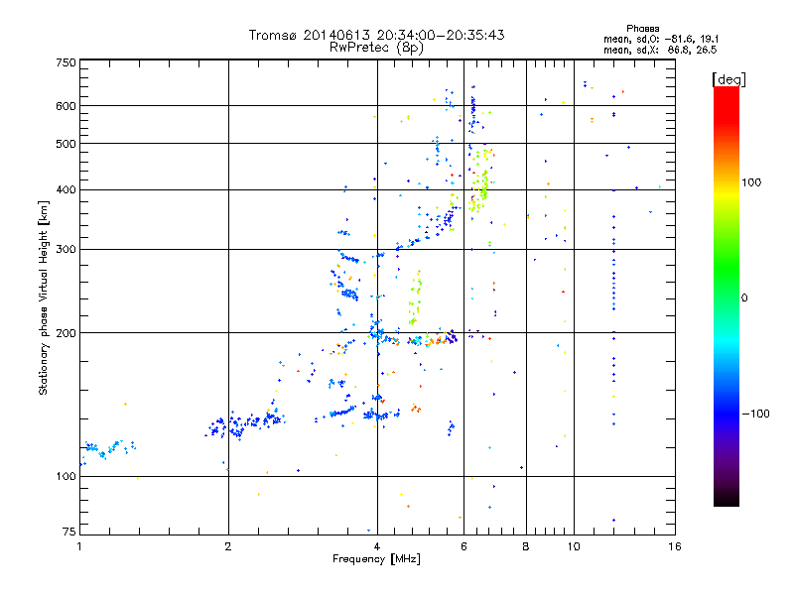Click the y-axis tick label '400'

pos(66,189)
